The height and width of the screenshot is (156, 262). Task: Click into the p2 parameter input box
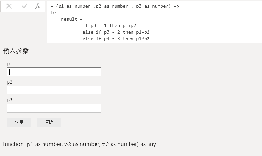click(54, 90)
